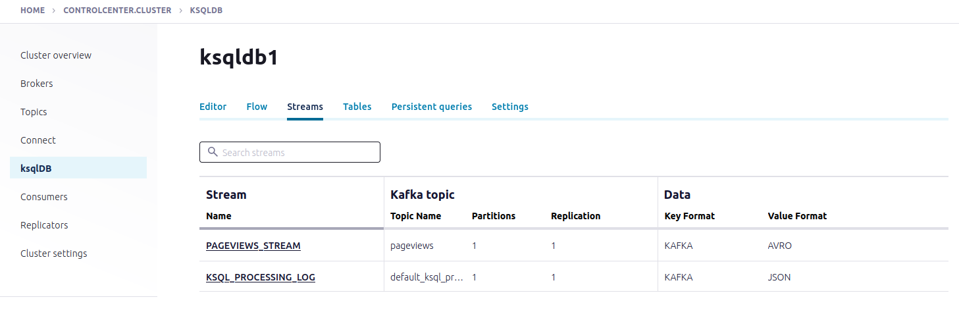Open Topics from the sidebar
The image size is (959, 320).
[x=34, y=112]
